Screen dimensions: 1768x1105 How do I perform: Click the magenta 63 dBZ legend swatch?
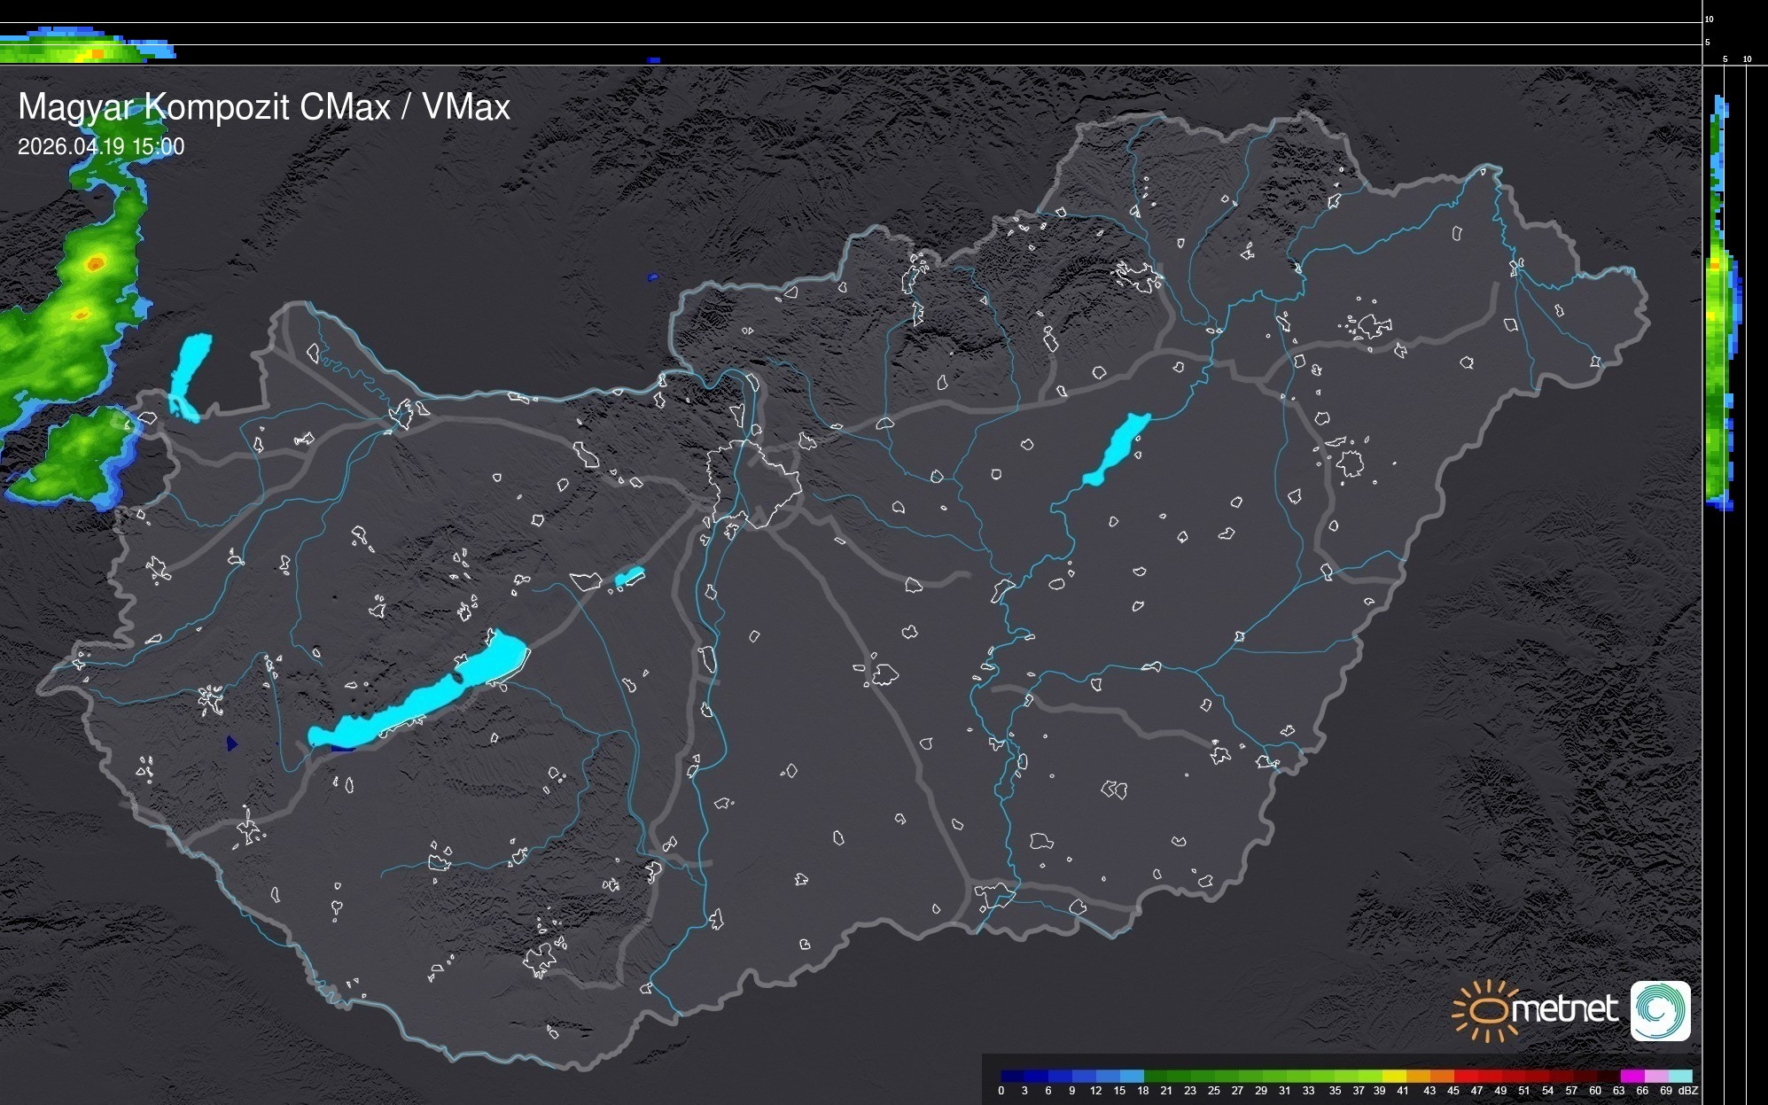pyautogui.click(x=1632, y=1076)
